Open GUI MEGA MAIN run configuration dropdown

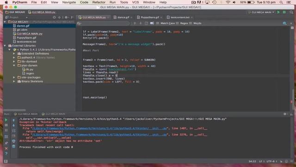coord(261,12)
